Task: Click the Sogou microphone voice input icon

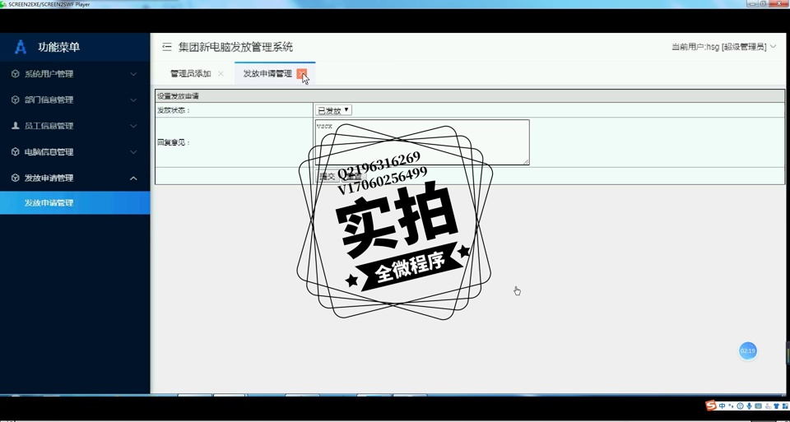Action: (x=749, y=406)
